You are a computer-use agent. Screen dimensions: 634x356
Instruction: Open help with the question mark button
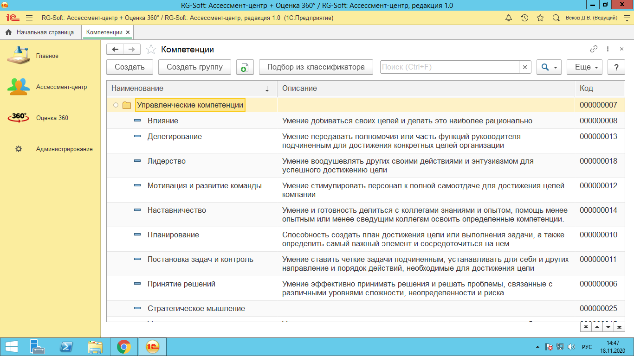point(616,67)
